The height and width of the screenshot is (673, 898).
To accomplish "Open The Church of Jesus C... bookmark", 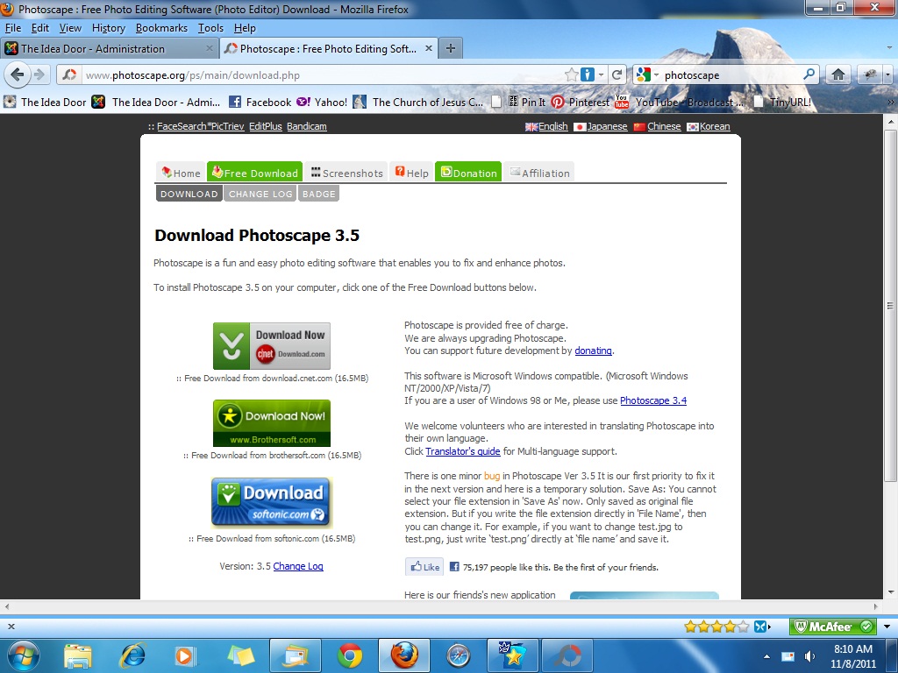I will (x=418, y=102).
